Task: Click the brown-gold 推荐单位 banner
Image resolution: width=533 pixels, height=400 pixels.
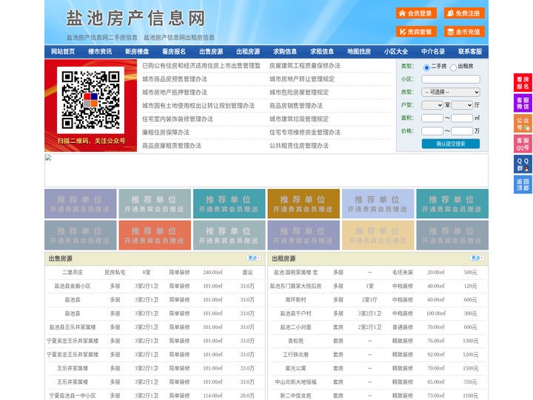Action: [x=304, y=204]
